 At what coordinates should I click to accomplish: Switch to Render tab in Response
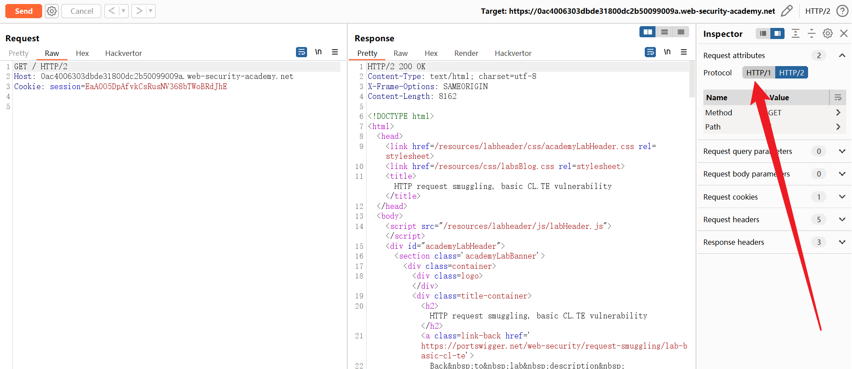[x=466, y=53]
